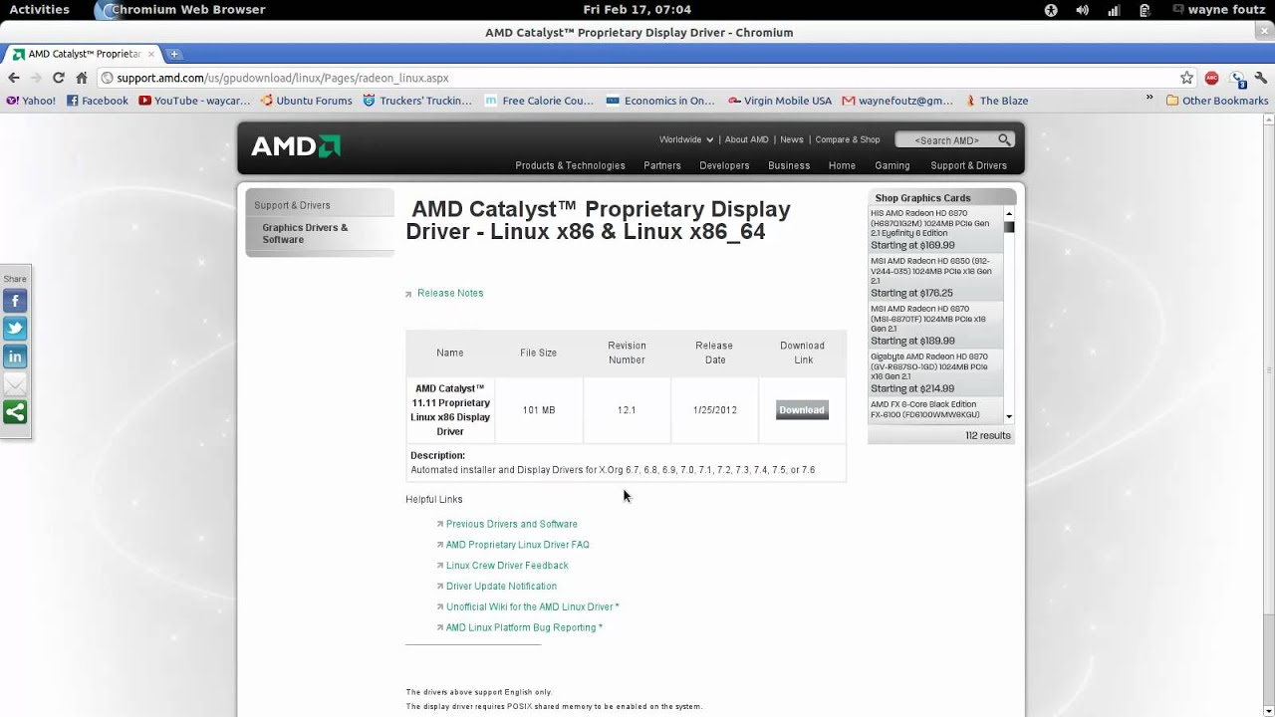Open the Ubuntu Forums bookmark

point(306,101)
